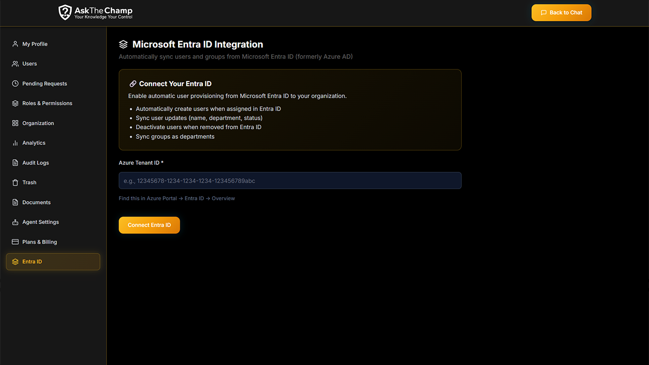
Task: Click the 'Sync groups as departments' bullet
Action: [175, 136]
